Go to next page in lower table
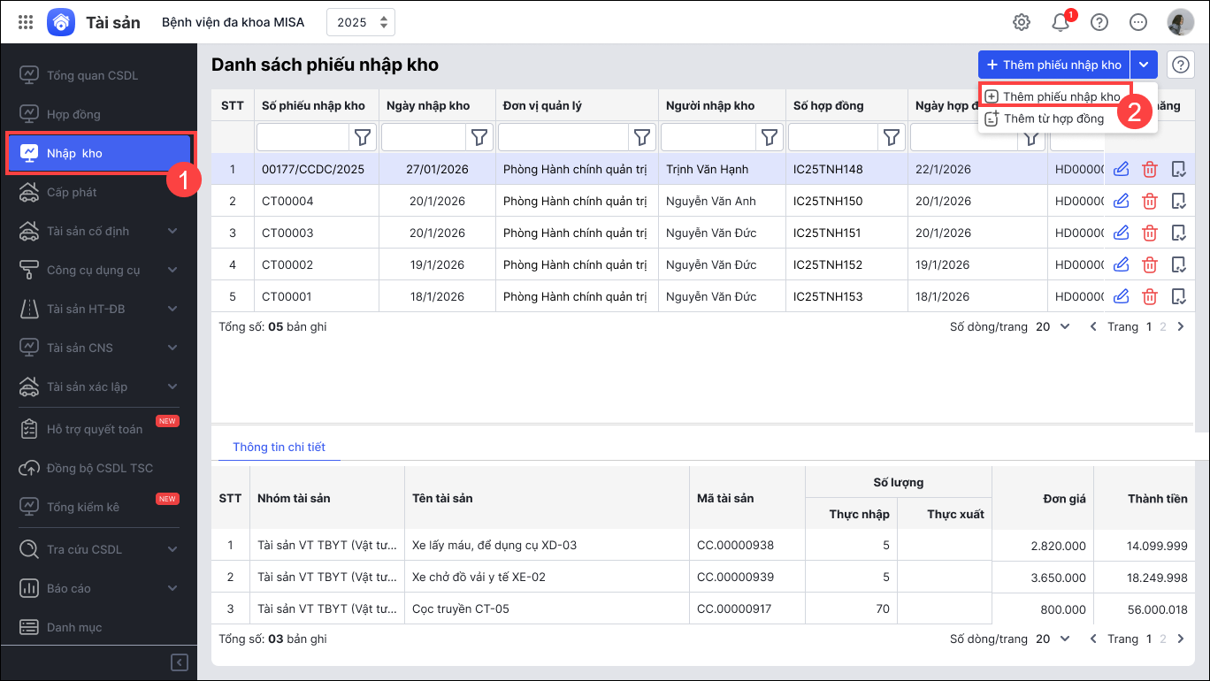The height and width of the screenshot is (681, 1210). point(1180,639)
